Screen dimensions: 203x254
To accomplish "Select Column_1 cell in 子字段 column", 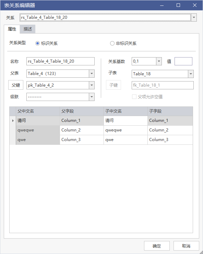I will 170,121.
